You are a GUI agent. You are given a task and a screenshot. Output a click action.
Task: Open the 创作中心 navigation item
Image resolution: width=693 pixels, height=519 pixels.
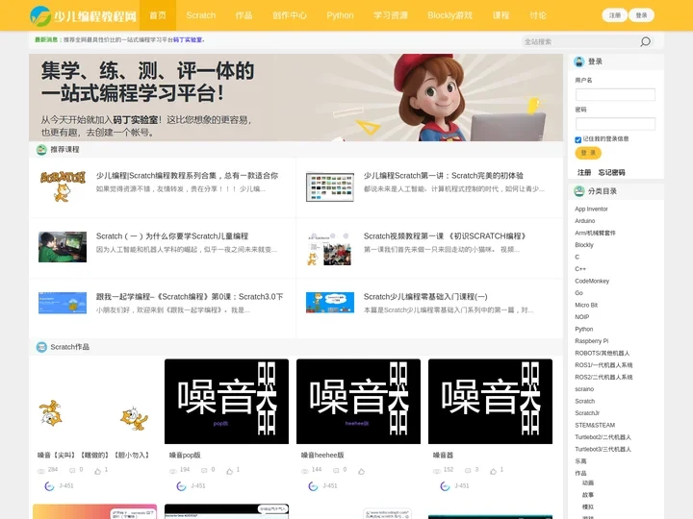click(290, 15)
